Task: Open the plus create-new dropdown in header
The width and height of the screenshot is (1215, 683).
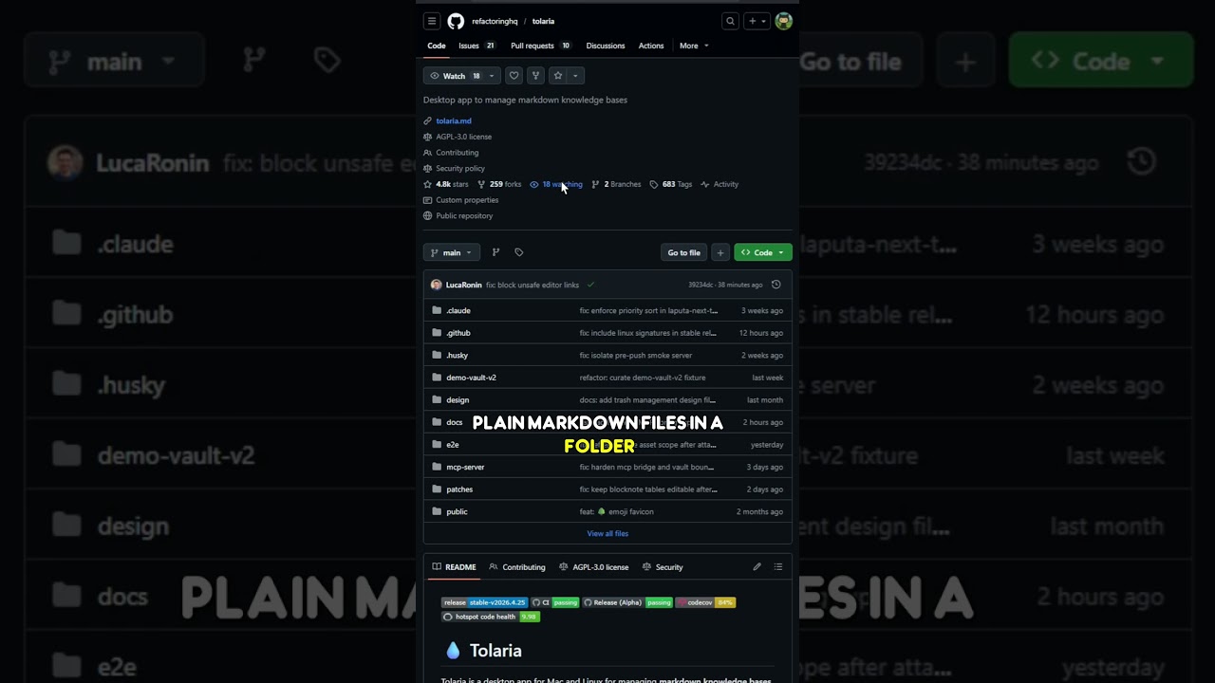Action: coord(757,21)
